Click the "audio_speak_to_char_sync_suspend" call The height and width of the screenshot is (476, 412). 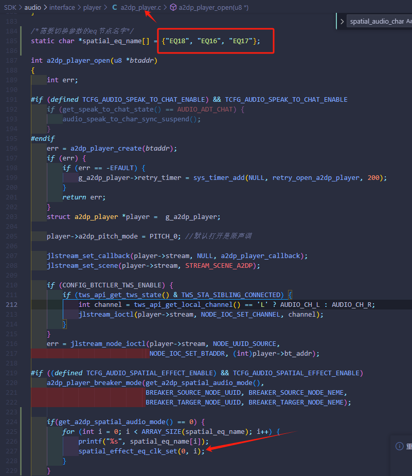[x=126, y=119]
